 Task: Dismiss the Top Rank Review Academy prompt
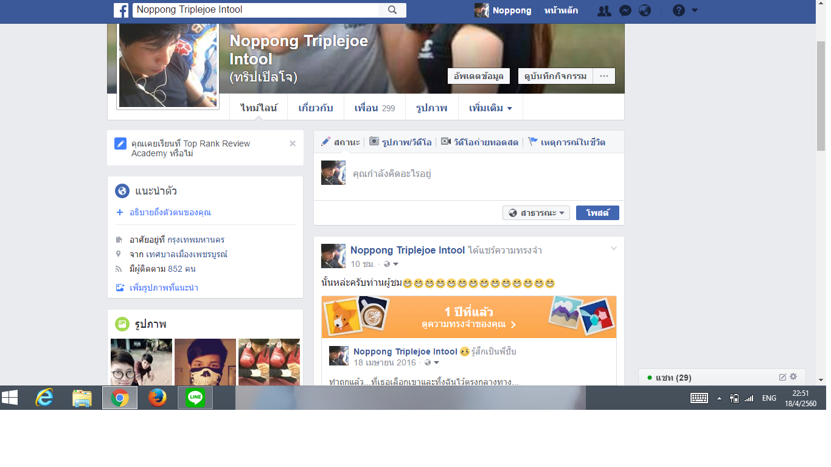coord(293,144)
